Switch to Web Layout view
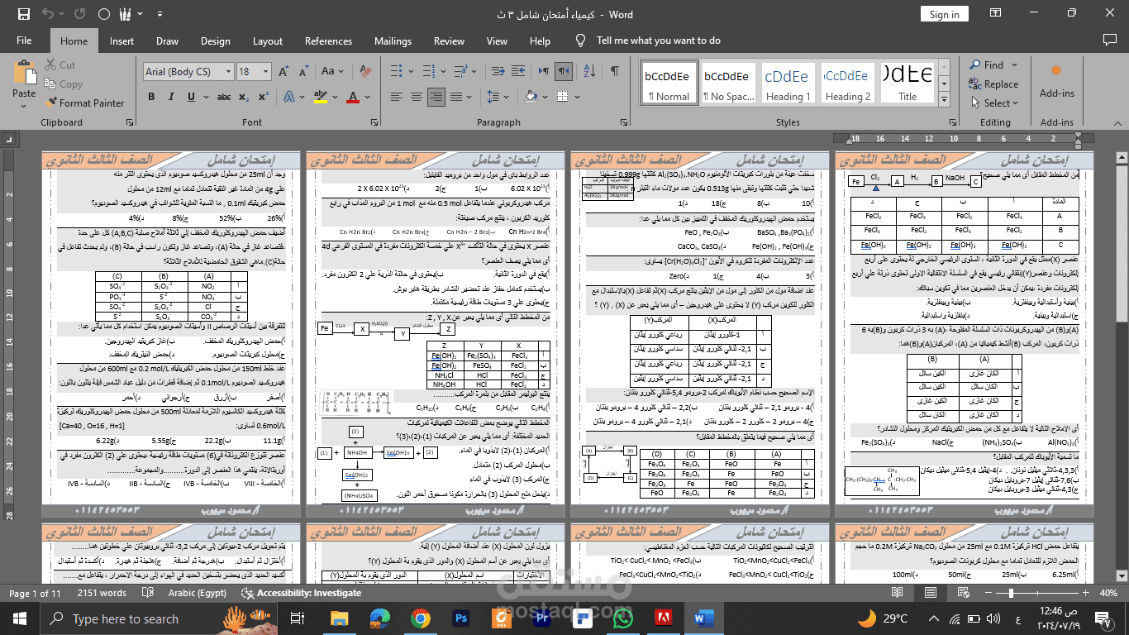Viewport: 1129px width, 635px height. pyautogui.click(x=965, y=593)
